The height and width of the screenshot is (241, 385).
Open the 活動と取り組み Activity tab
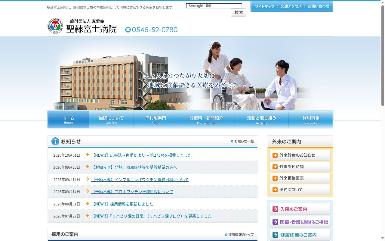[x=262, y=120]
